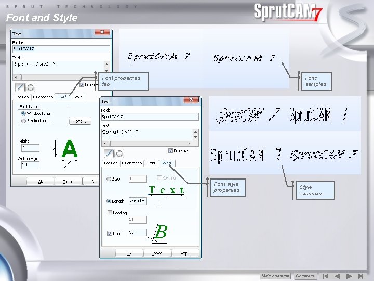Viewport: 374px width, 281px height.
Task: Click the Leading value field
Action: tap(138, 220)
